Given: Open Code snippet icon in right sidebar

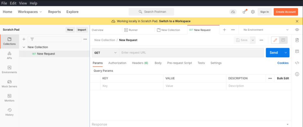Looking at the screenshot, I should 297,63.
